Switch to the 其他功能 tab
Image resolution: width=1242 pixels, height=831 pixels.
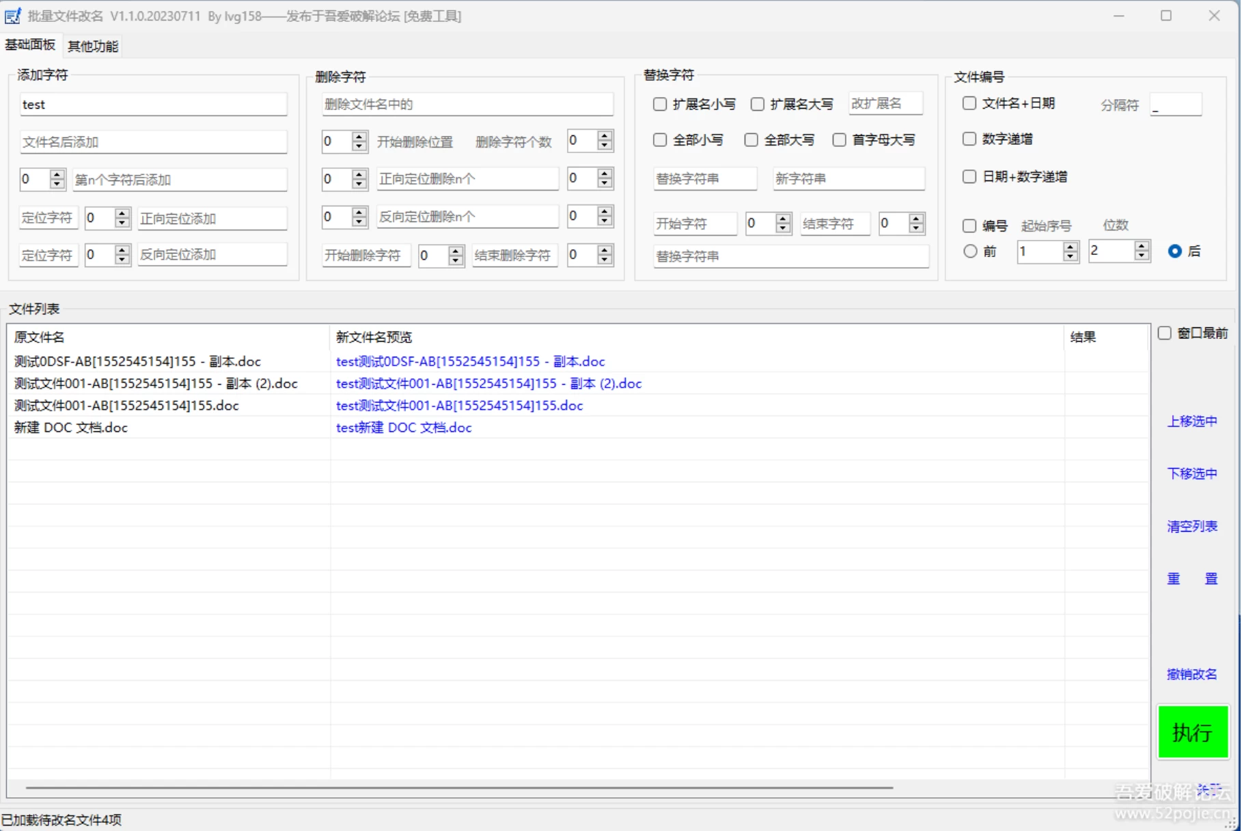click(93, 46)
